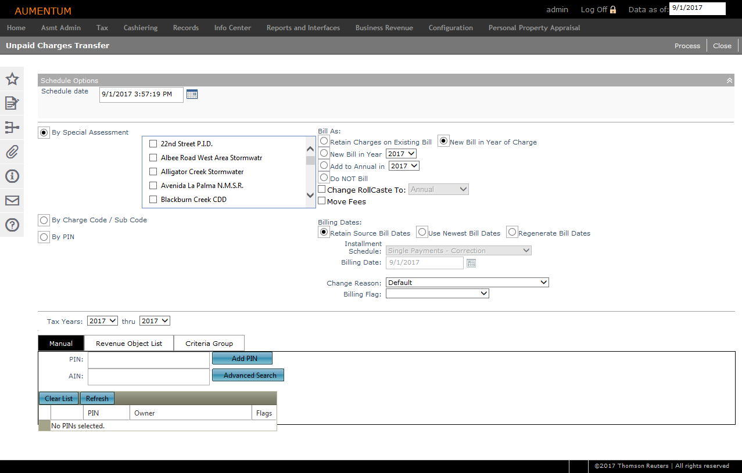Image resolution: width=742 pixels, height=473 pixels.
Task: Open the Info Center menu
Action: (232, 28)
